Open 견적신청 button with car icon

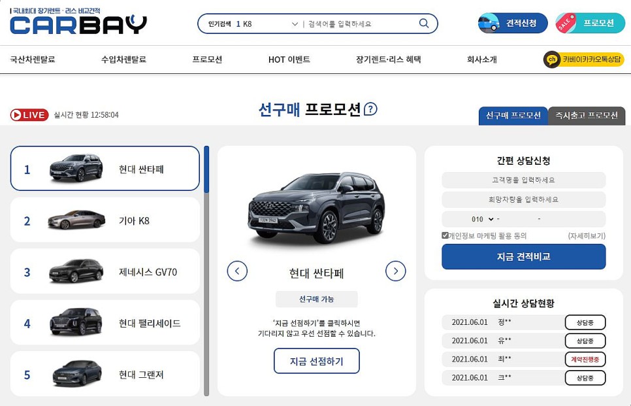[513, 23]
